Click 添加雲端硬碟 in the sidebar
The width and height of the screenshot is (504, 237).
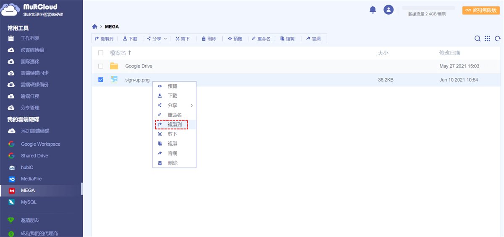[x=35, y=131]
